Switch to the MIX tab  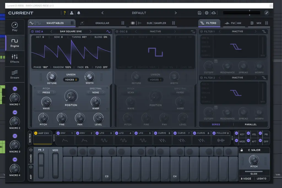(259, 23)
